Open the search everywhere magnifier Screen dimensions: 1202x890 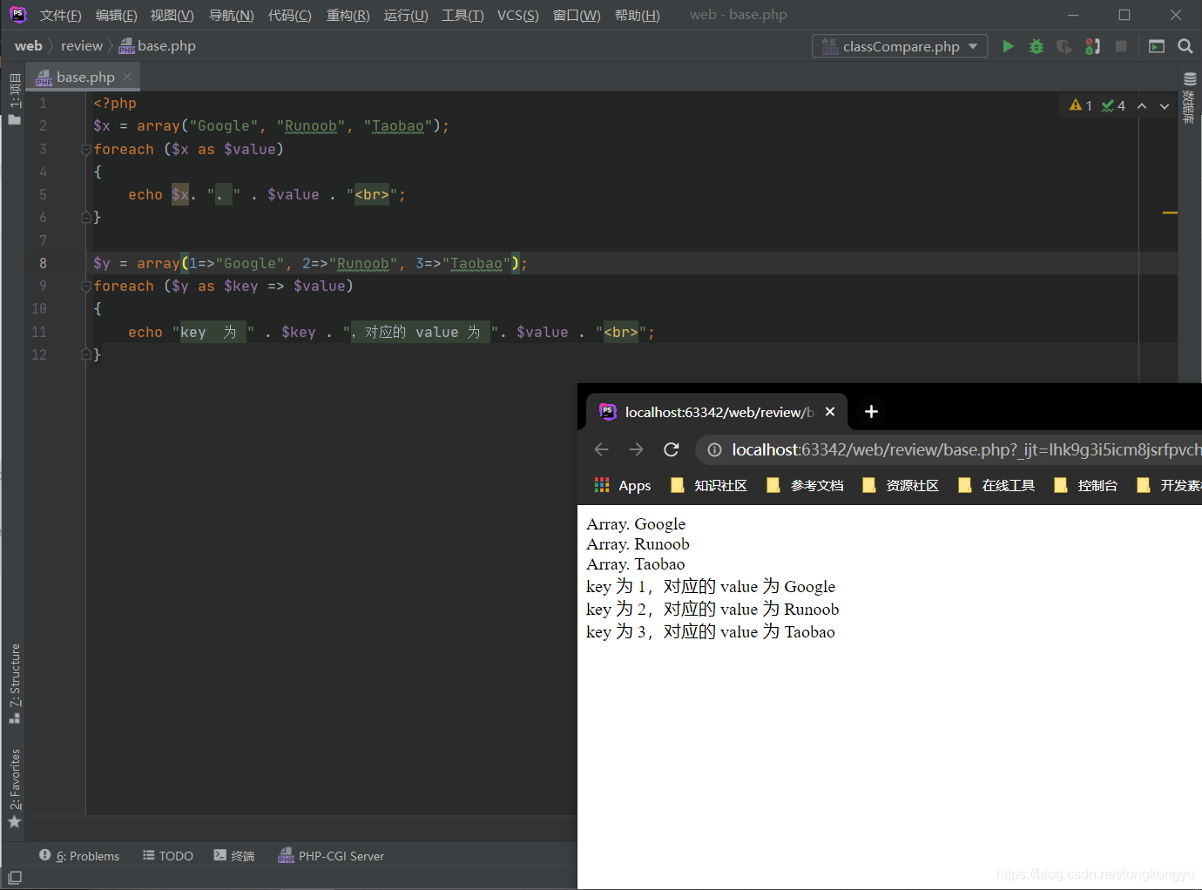1185,46
